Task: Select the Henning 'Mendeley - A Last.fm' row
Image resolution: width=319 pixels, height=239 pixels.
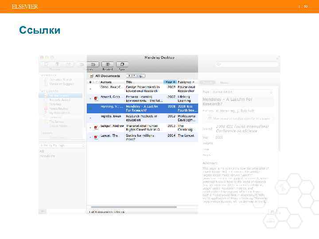Action: pyautogui.click(x=142, y=108)
